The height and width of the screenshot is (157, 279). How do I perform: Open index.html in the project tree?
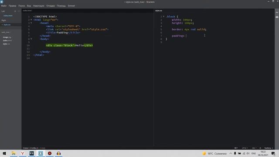[x=7, y=41]
